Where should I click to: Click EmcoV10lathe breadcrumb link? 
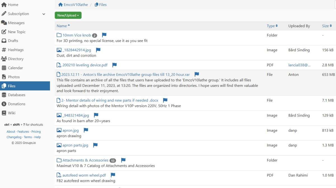tap(76, 4)
